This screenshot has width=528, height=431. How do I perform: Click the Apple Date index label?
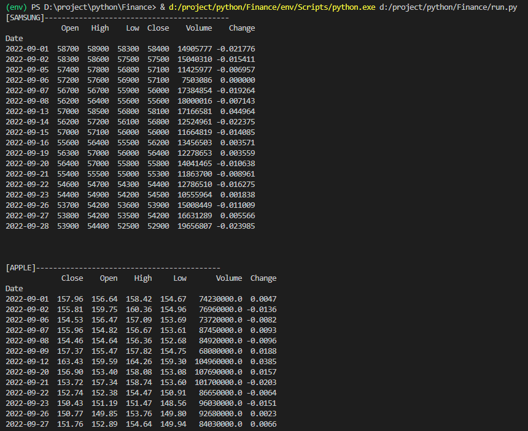point(14,288)
